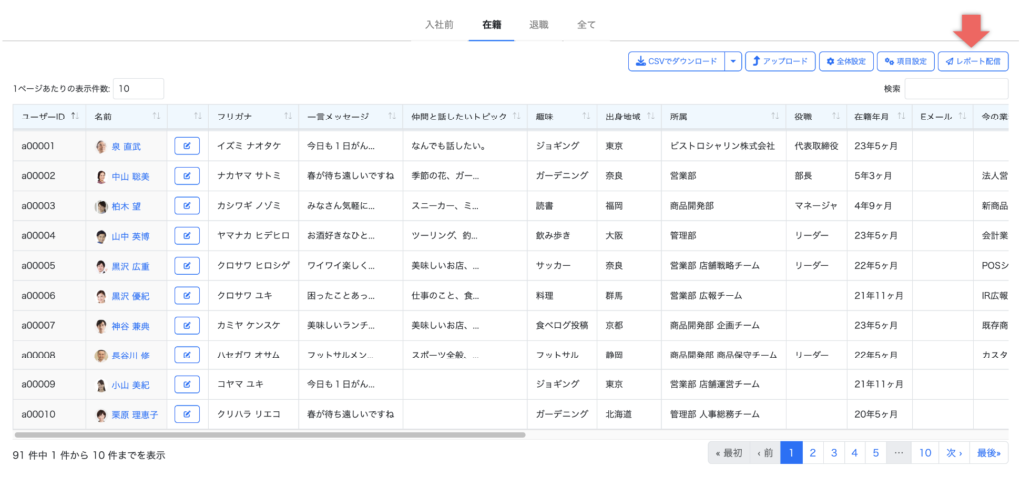This screenshot has width=1021, height=477.
Task: Click the edit icon for 長谷川 修
Action: pos(186,356)
